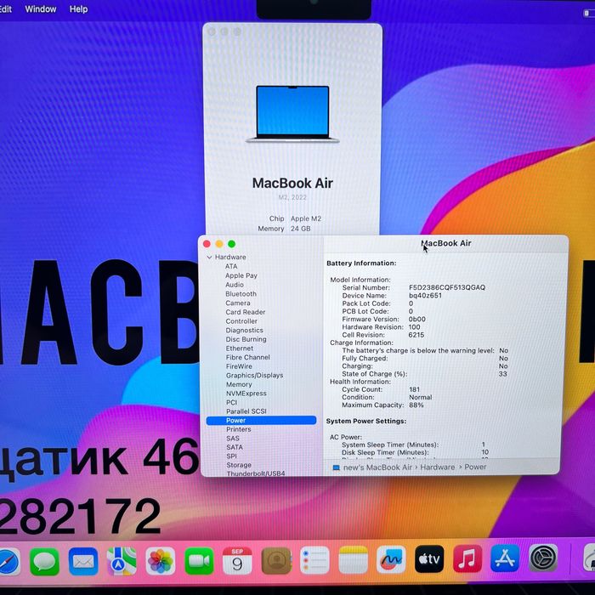This screenshot has width=595, height=595.
Task: Launch FaceTime from the Dock
Action: (x=199, y=561)
